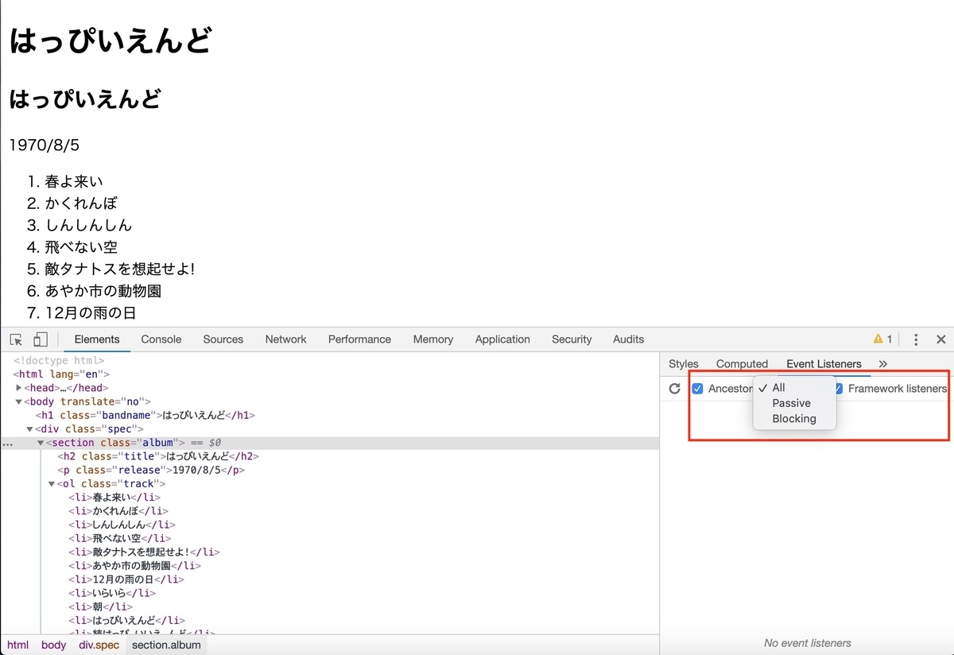The height and width of the screenshot is (655, 954).
Task: Select the li あやか市の動物園 DOM line
Action: point(134,566)
